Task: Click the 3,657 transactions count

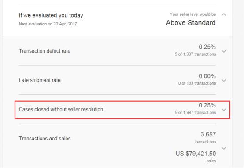Action: pyautogui.click(x=208, y=134)
